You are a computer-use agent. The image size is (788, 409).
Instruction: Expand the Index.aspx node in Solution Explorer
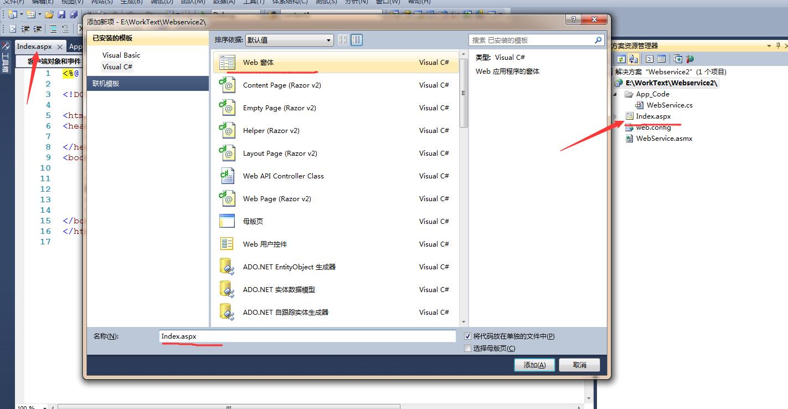616,116
